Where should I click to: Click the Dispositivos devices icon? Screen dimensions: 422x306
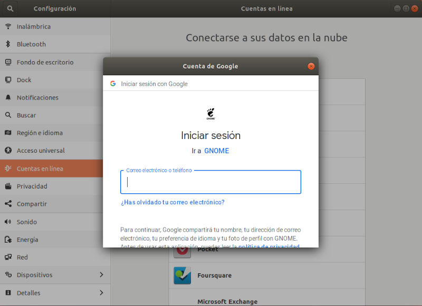click(8, 275)
